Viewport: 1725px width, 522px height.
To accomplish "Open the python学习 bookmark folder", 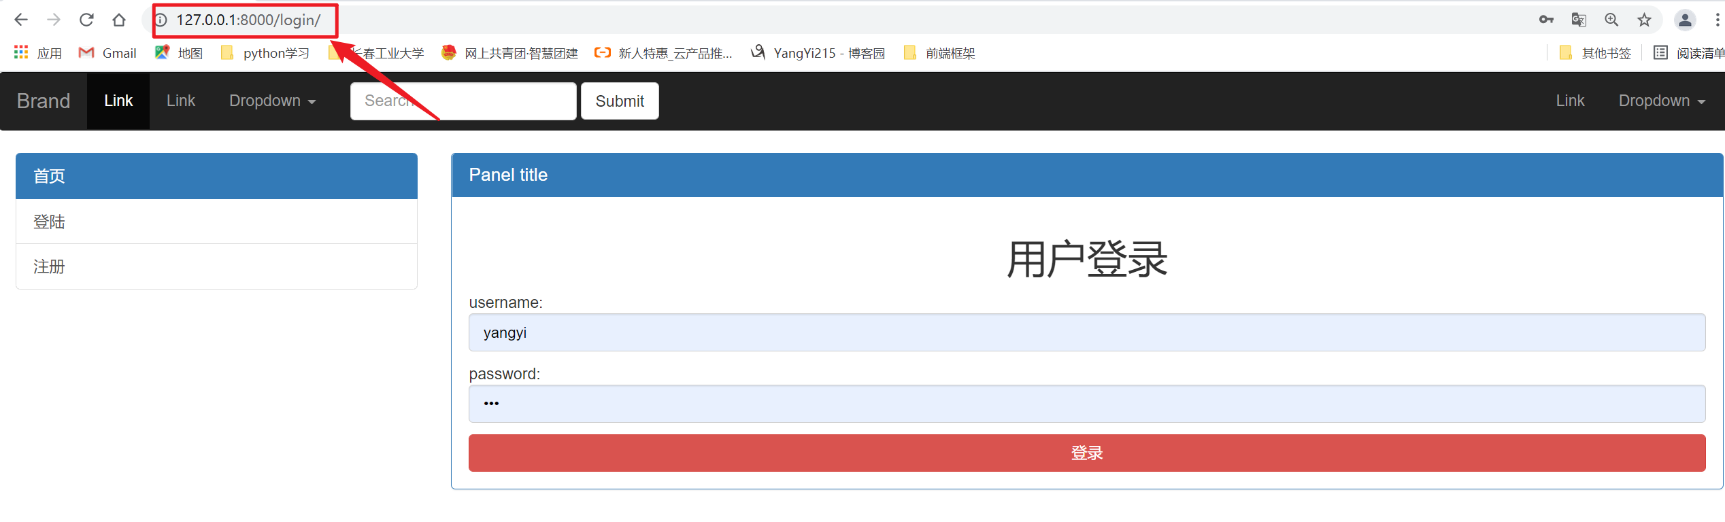I will click(265, 53).
